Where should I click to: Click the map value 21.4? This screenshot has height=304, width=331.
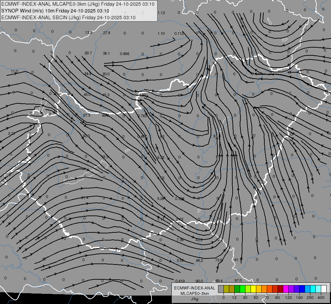(85, 198)
